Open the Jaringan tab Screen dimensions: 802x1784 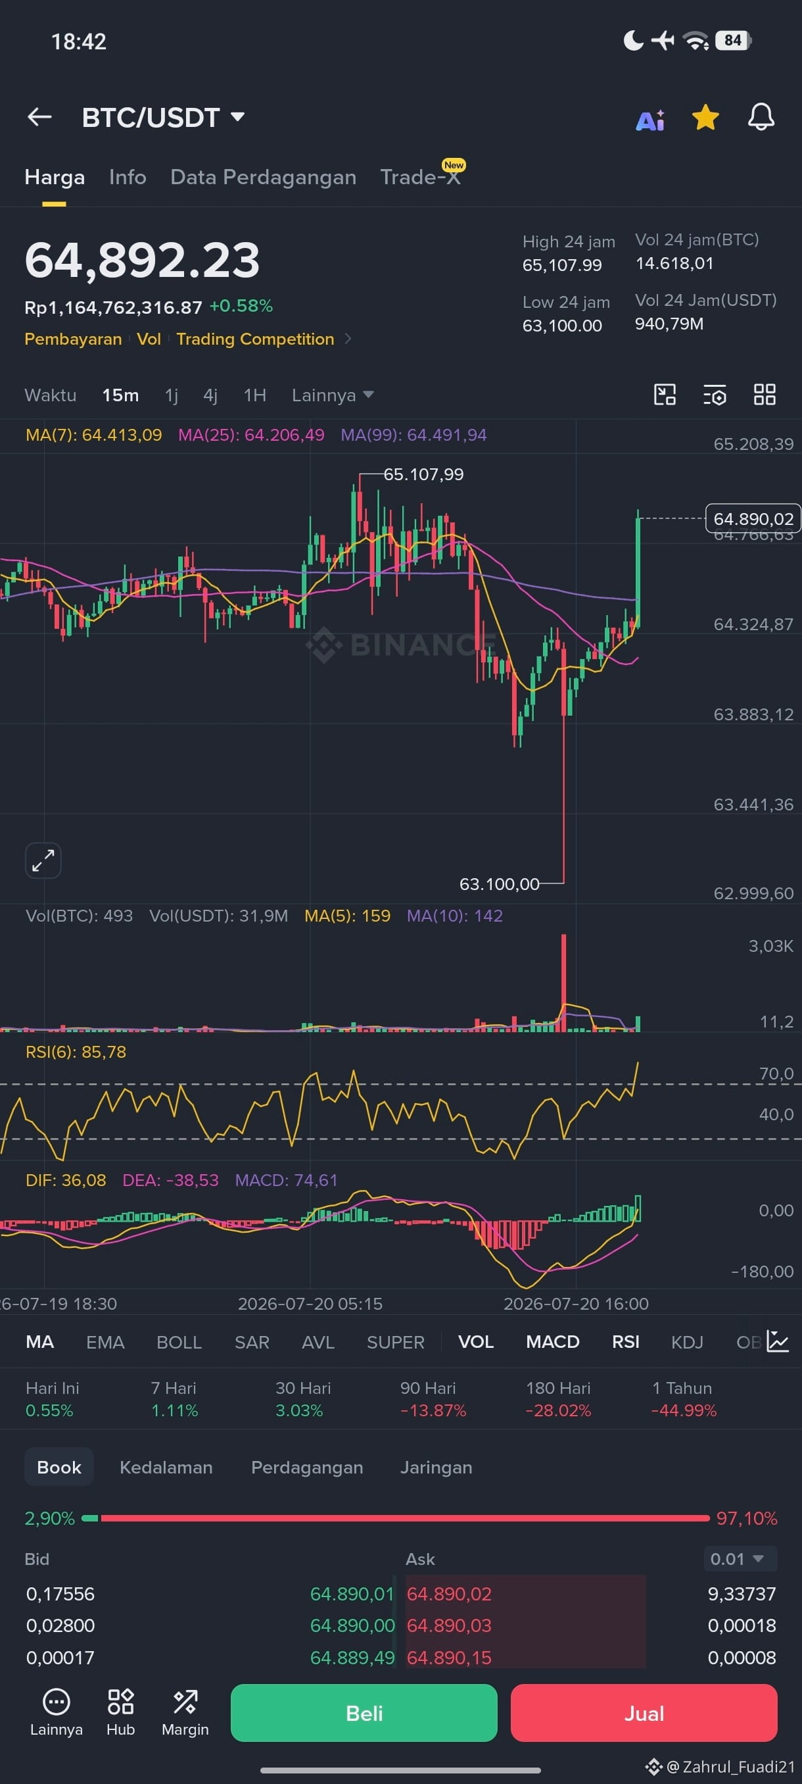436,1467
